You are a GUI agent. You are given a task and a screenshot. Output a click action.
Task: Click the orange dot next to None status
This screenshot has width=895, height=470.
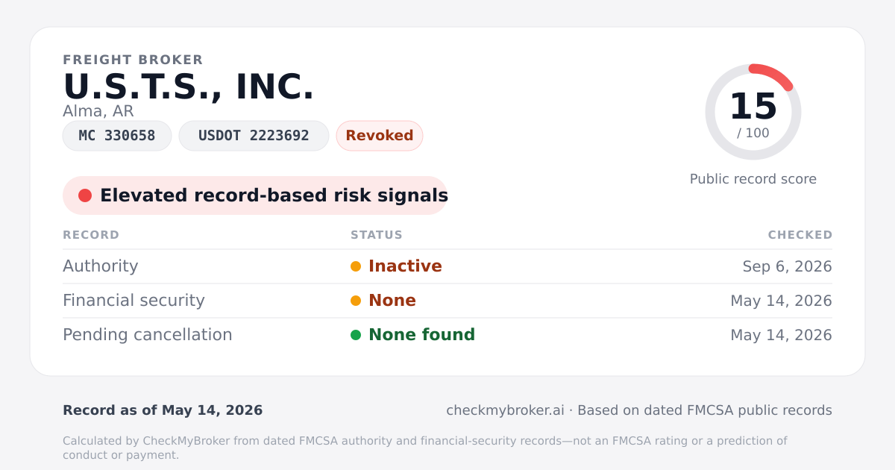(356, 301)
